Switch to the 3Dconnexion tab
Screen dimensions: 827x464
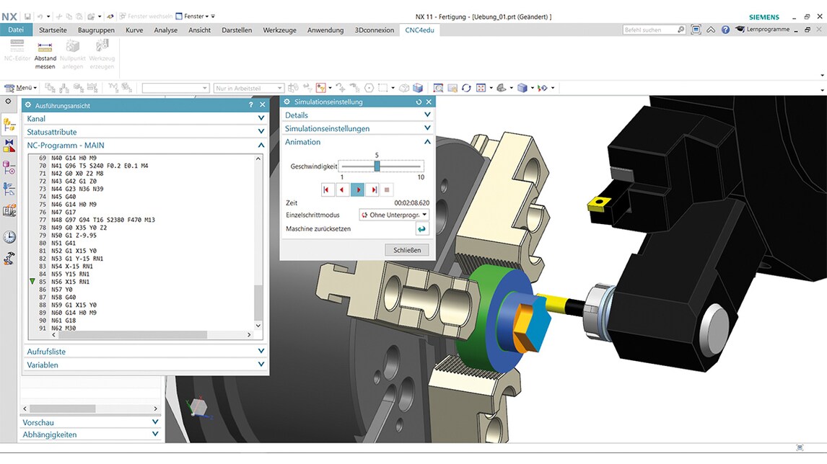374,30
